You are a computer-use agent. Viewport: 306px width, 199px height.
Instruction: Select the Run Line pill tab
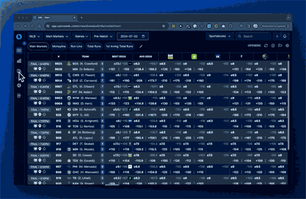[76, 46]
